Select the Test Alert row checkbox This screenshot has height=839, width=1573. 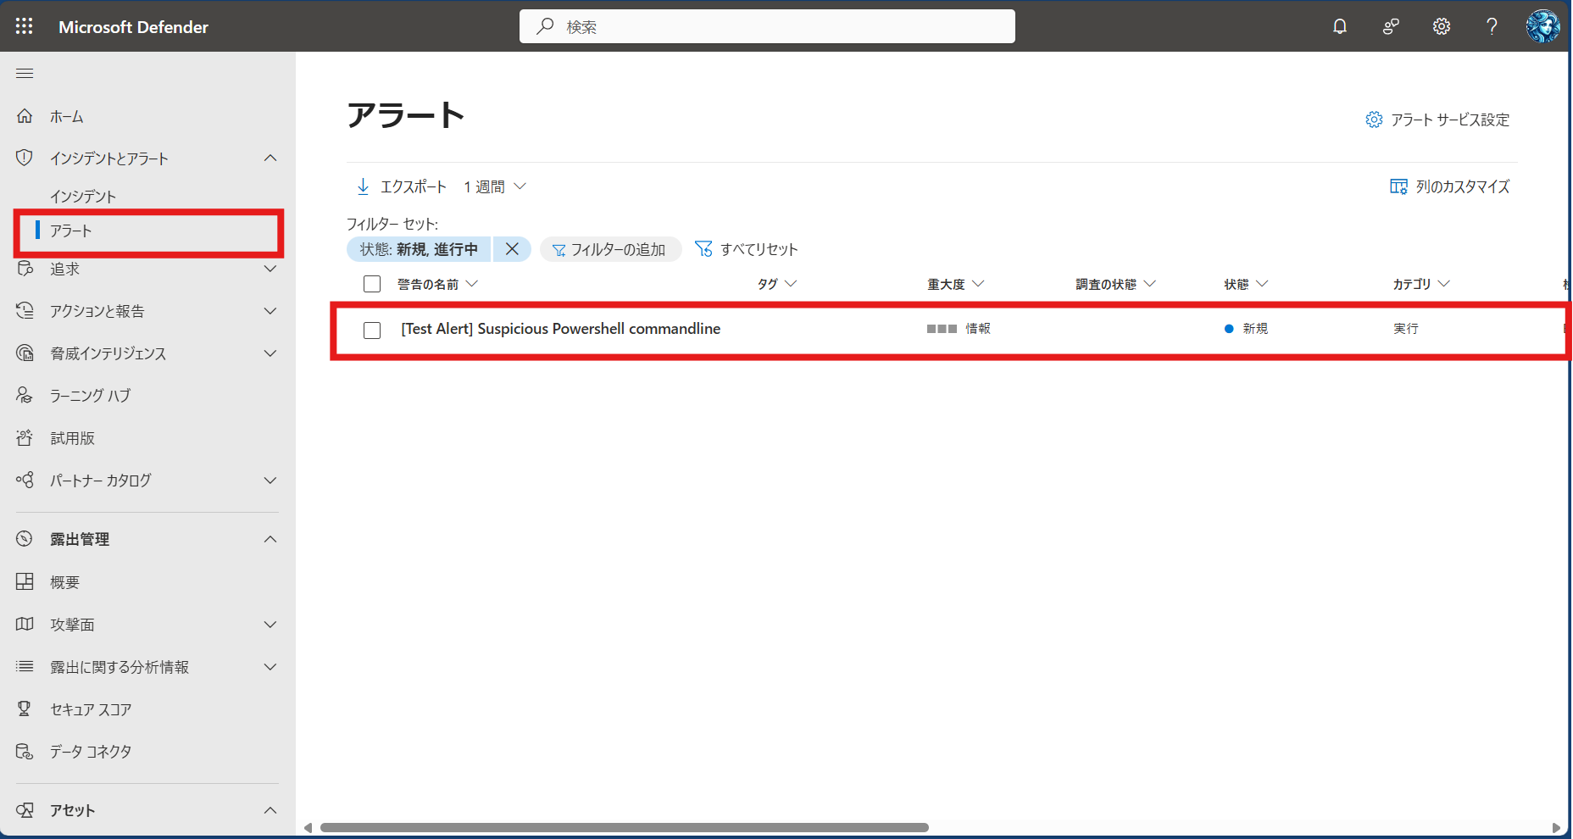(x=372, y=330)
